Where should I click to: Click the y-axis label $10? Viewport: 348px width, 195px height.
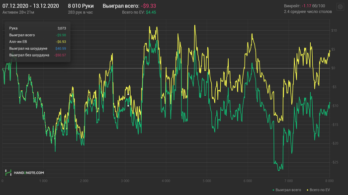[x=334, y=31]
